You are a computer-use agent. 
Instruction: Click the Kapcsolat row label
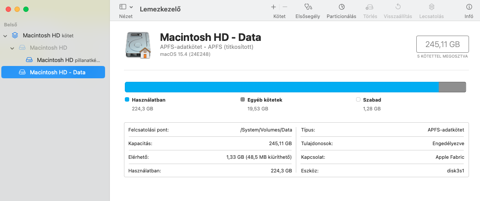(x=313, y=157)
